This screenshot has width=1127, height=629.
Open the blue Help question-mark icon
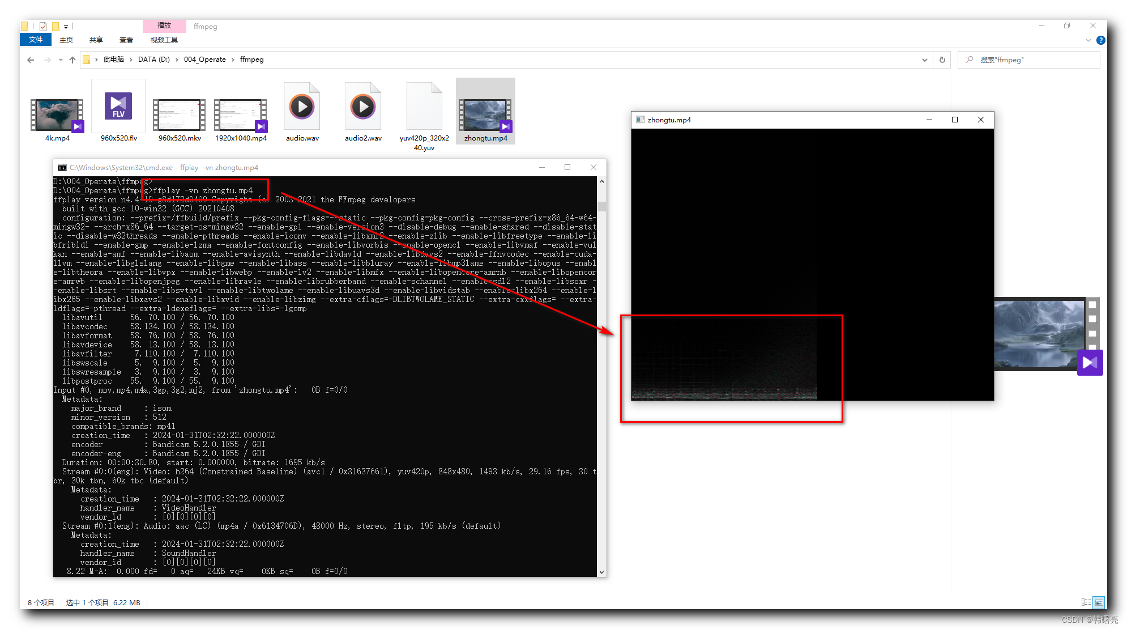tap(1100, 40)
